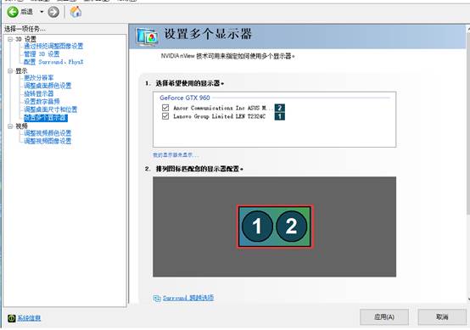Open the 'my display is not shown' link
470x330 pixels.
click(176, 155)
